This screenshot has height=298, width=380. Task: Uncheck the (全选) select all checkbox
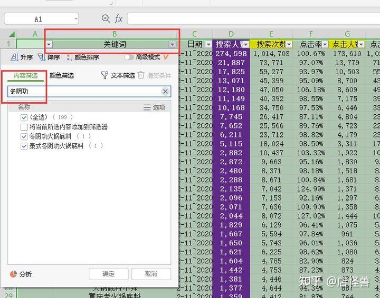point(24,117)
